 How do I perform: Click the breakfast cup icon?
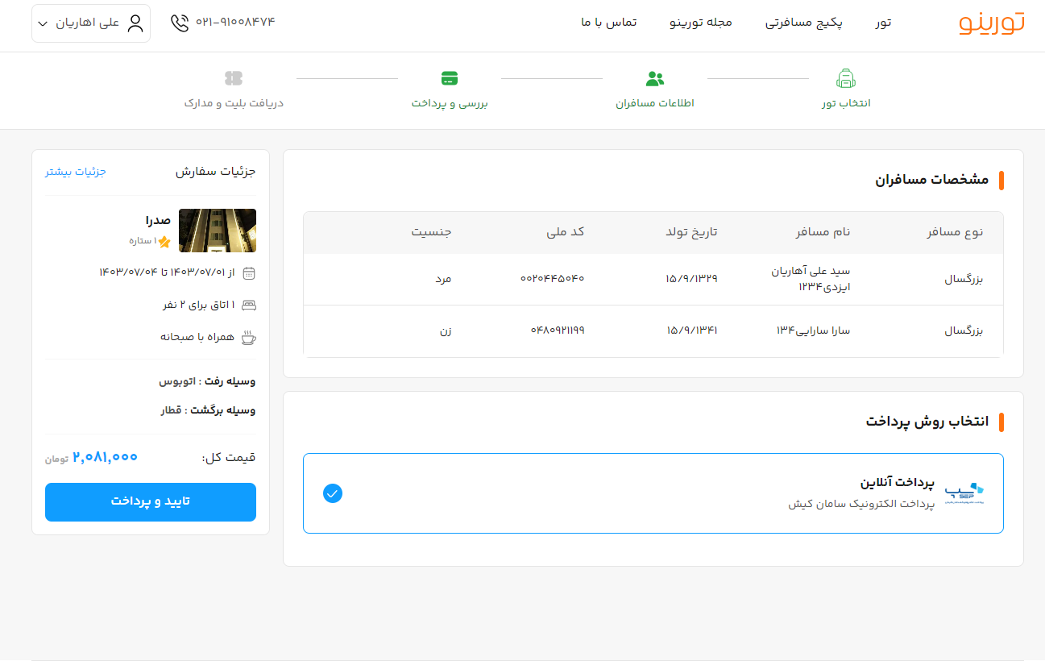click(249, 337)
